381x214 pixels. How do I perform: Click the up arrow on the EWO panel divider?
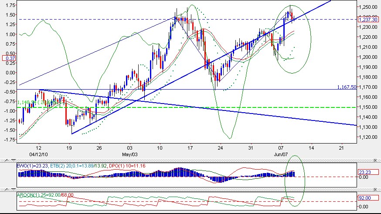(x=7, y=160)
